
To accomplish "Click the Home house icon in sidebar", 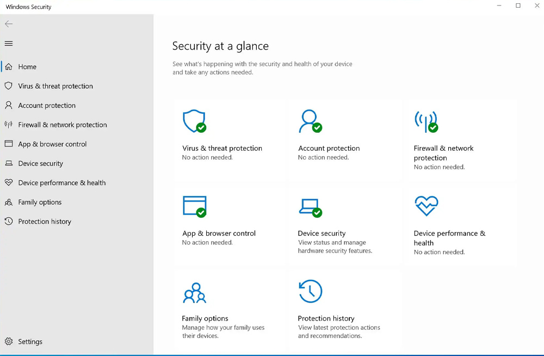I will [x=9, y=66].
